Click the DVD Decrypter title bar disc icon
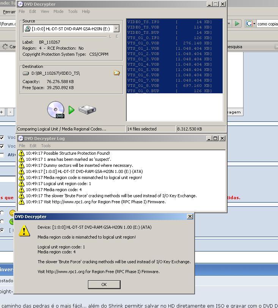Image resolution: width=278 pixels, height=308 pixels. click(x=20, y=4)
